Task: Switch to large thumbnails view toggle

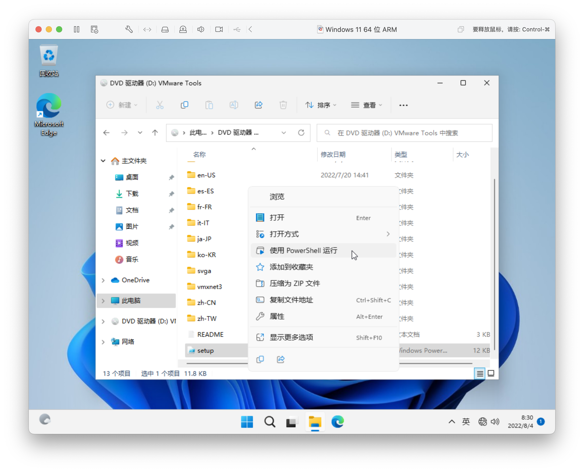Action: [491, 373]
